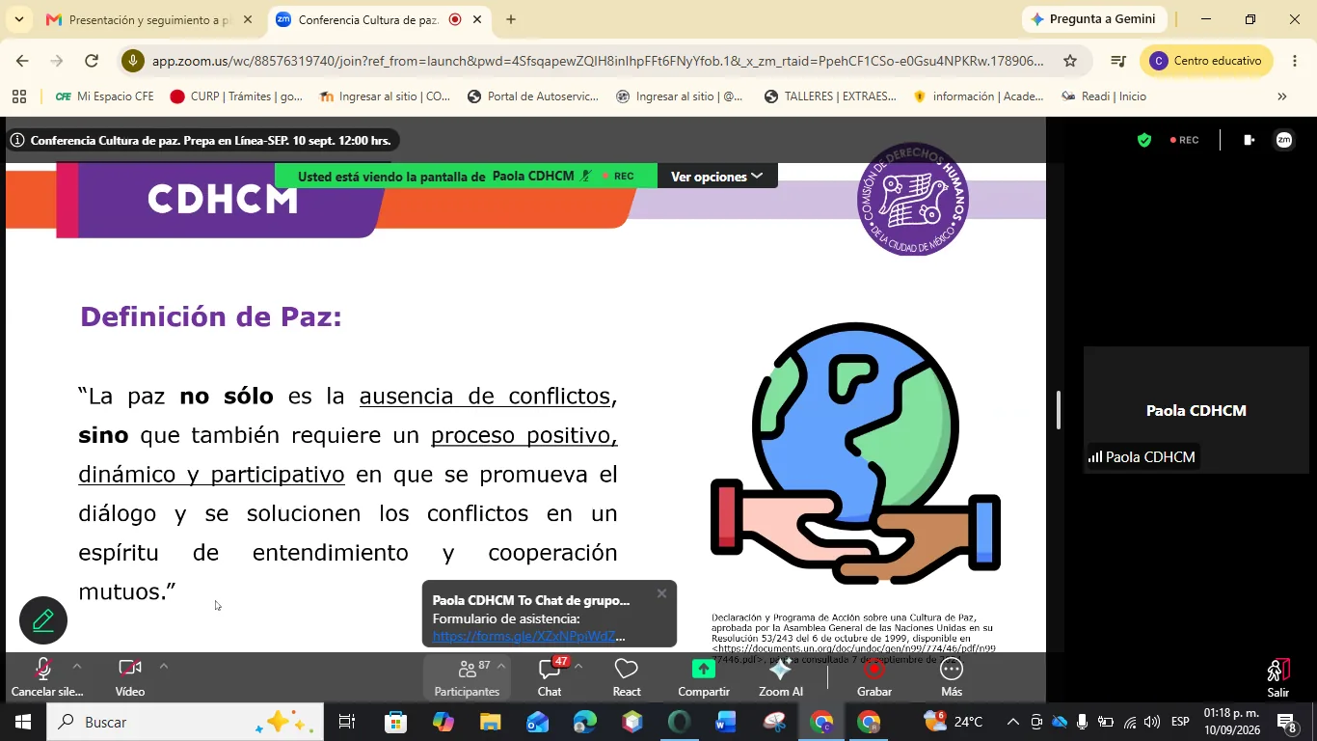1317x741 pixels.
Task: Open the forms.gle attendance link in chat popup
Action: [528, 637]
